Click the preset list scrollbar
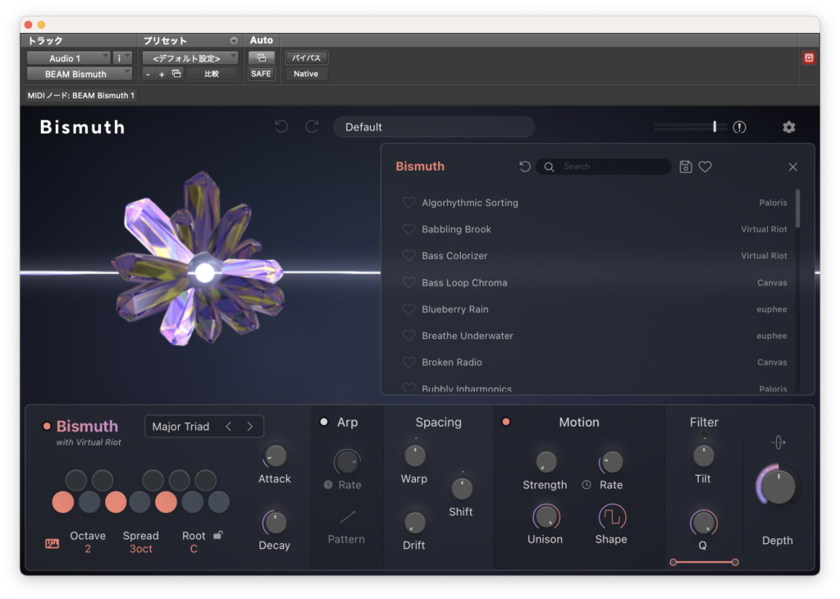 coord(797,209)
